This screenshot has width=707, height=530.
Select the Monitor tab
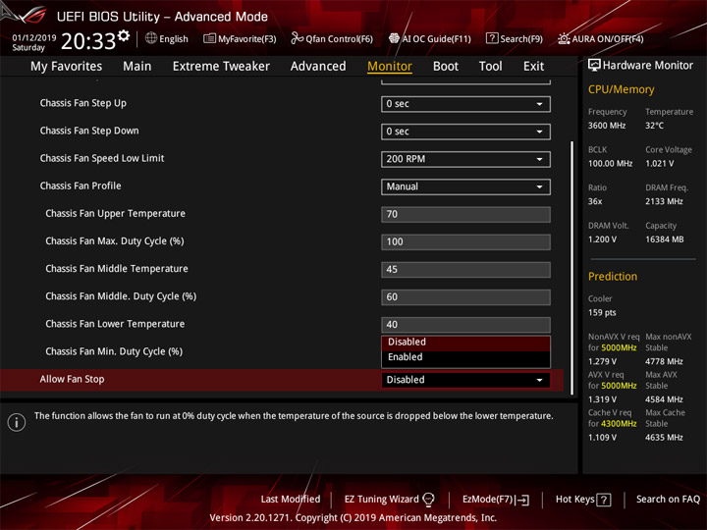390,67
